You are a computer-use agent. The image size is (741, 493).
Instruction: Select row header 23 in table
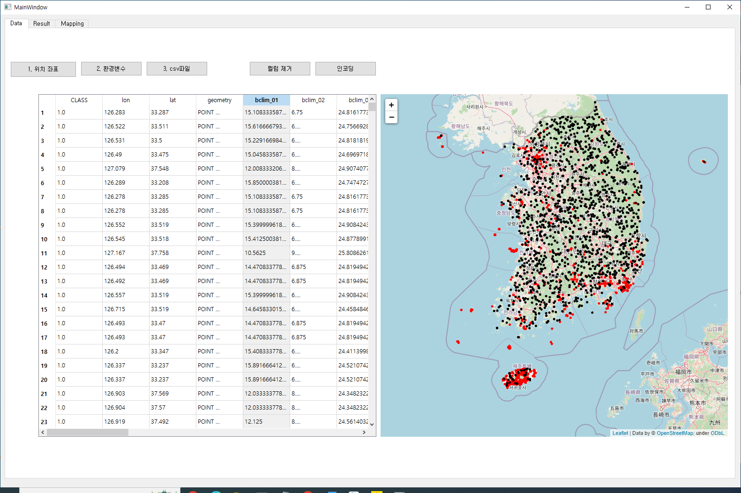pyautogui.click(x=47, y=422)
